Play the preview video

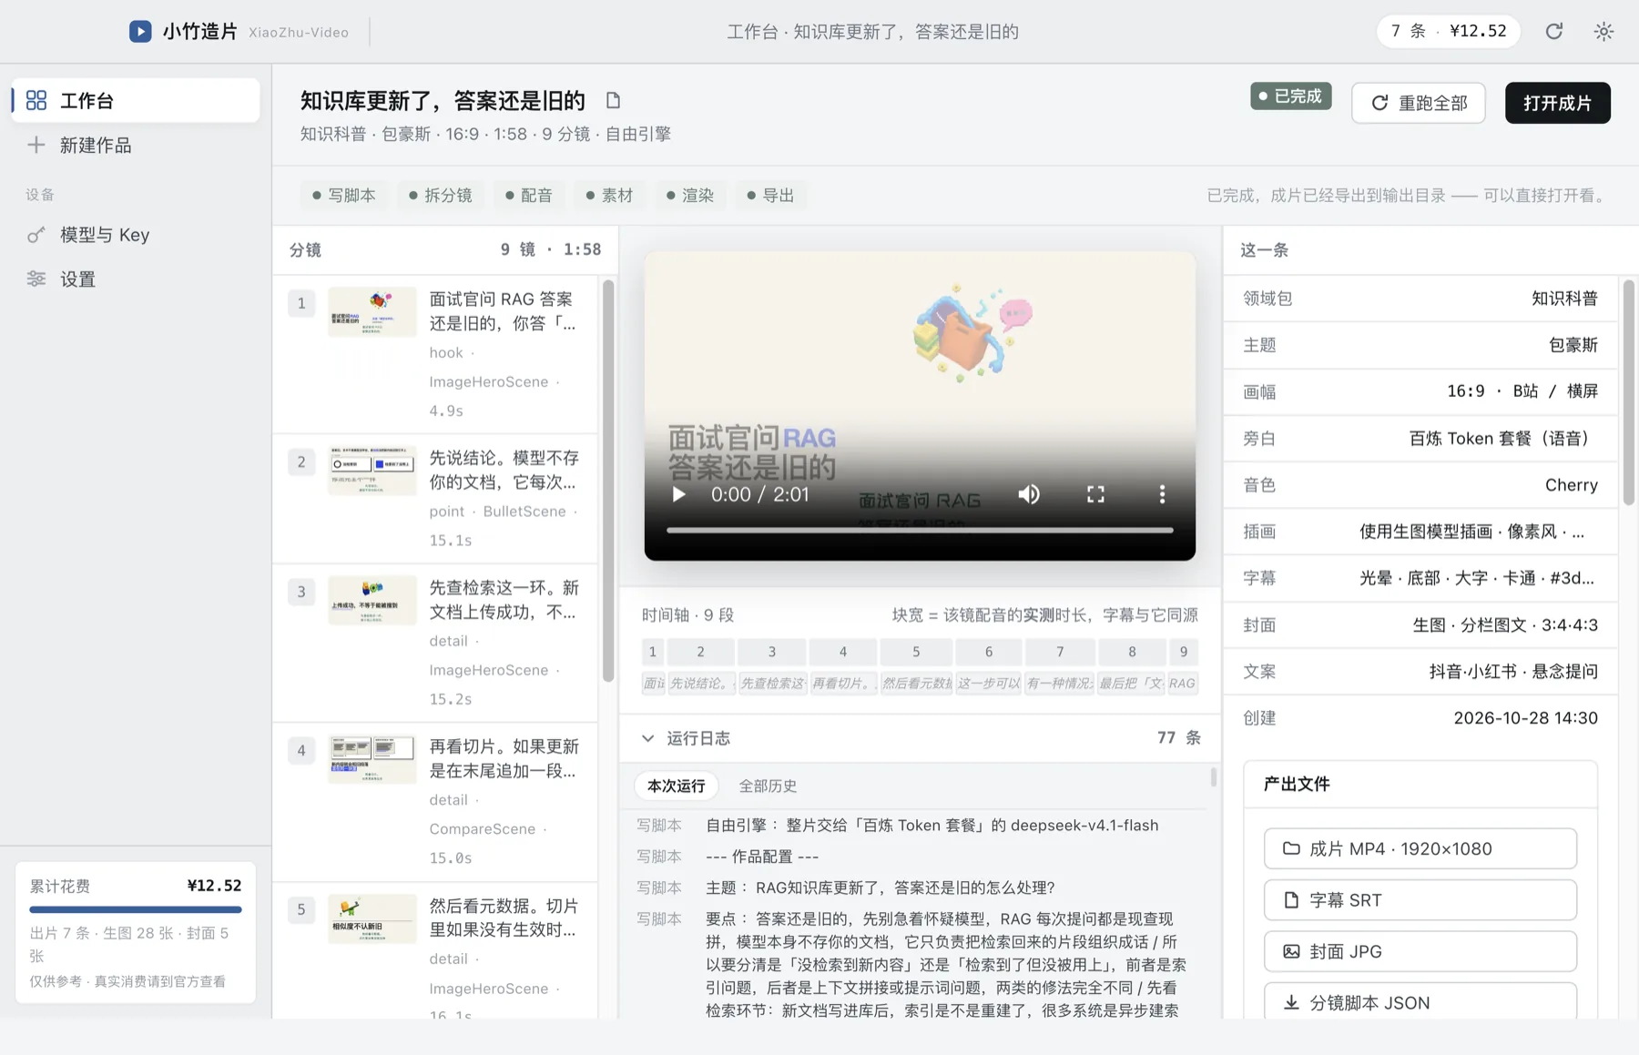(x=678, y=494)
